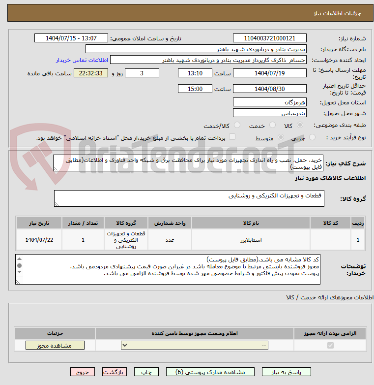Click the جزئیات اطلاعات نیاز page title

point(337,13)
